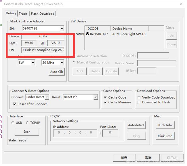This screenshot has width=187, height=166.
Task: Click the Update device button
Action: pos(112,71)
